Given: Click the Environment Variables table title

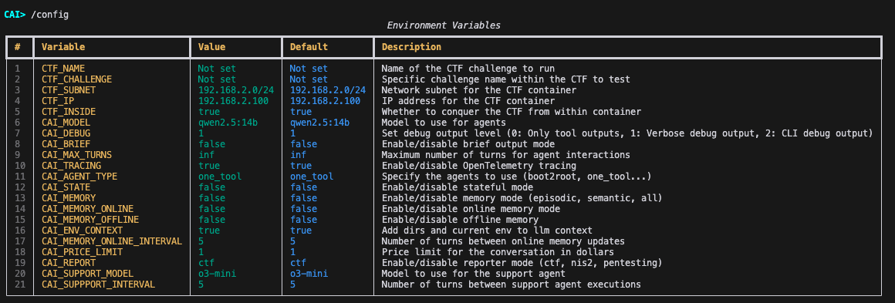Looking at the screenshot, I should pyautogui.click(x=444, y=25).
